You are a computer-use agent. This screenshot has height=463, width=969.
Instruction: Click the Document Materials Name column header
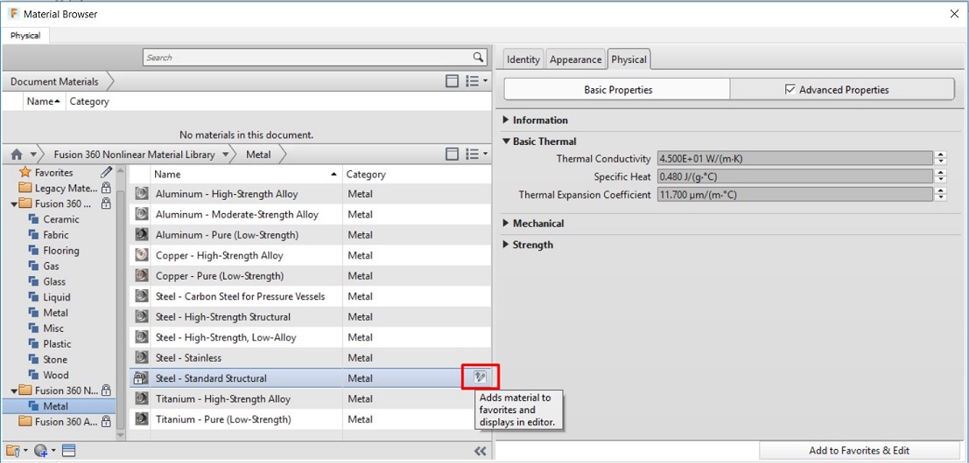click(x=43, y=101)
